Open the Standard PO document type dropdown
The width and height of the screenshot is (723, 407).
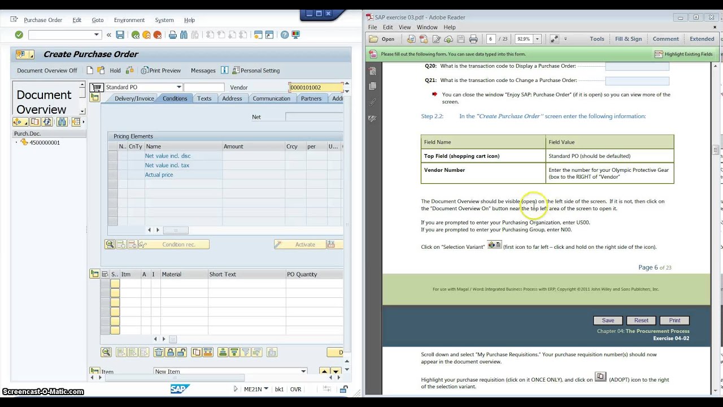point(178,88)
